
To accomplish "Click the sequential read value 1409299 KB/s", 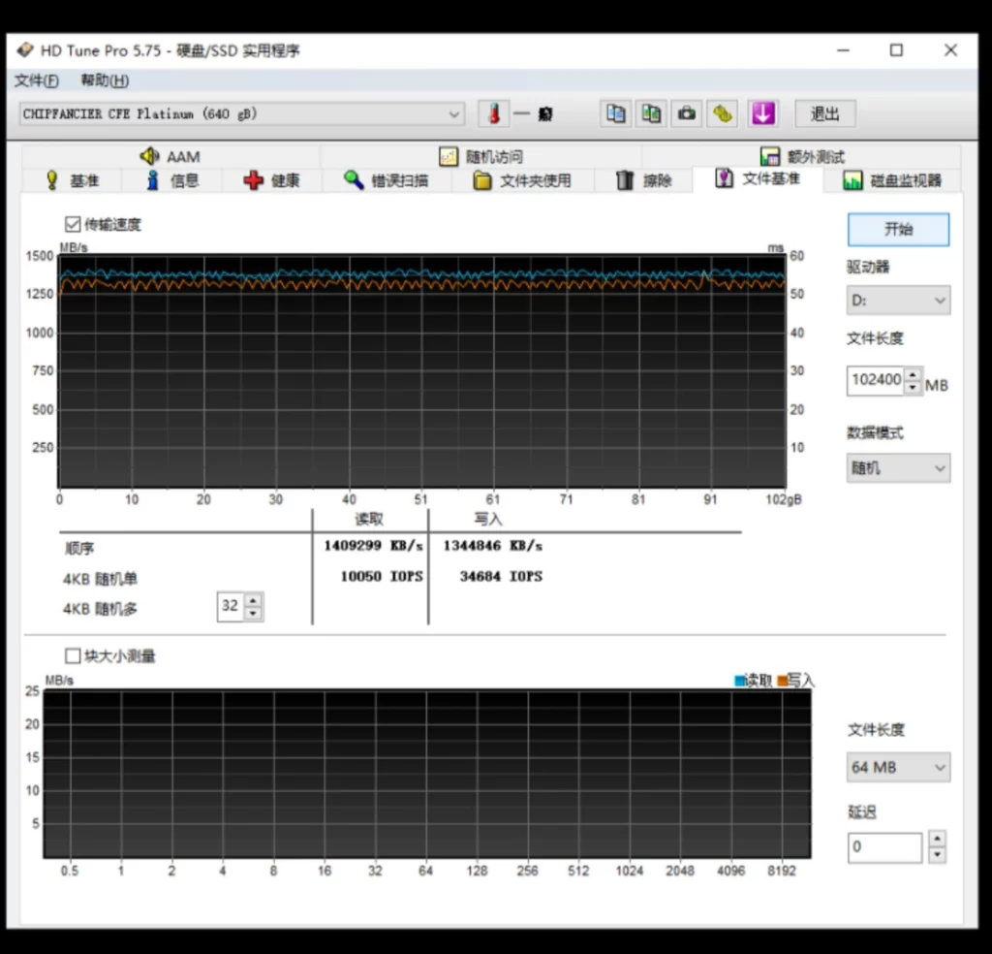I will pos(373,546).
